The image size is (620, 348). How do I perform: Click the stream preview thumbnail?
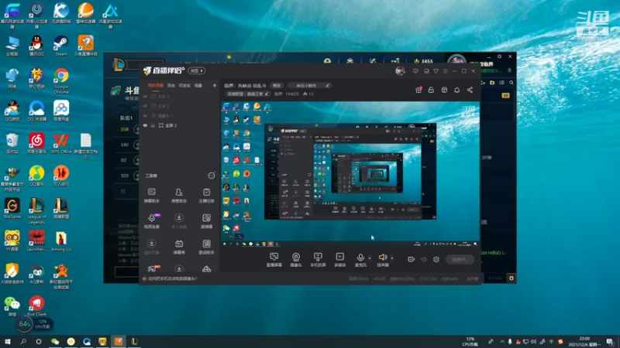click(350, 173)
